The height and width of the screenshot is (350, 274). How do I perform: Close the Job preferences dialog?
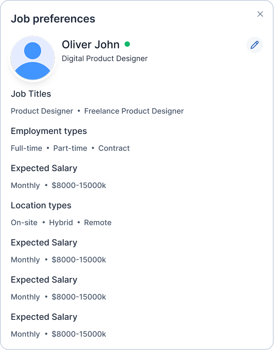point(260,14)
